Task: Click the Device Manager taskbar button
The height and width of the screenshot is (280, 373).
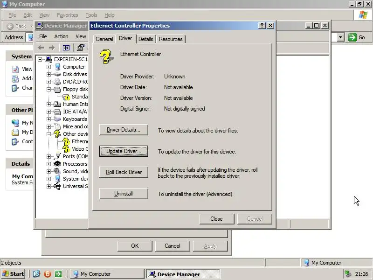Action: click(x=183, y=274)
